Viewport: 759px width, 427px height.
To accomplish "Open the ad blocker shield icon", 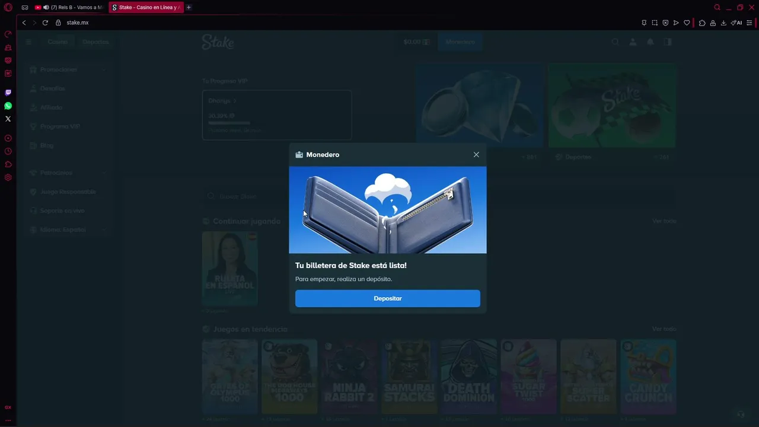I will coord(665,23).
